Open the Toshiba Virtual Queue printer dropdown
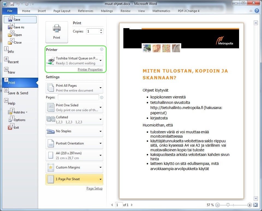 tap(74, 61)
